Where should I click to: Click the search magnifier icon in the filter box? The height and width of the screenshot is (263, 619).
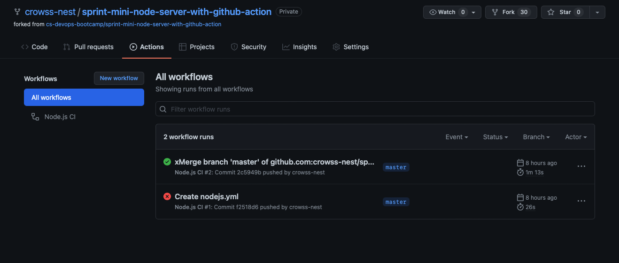tap(163, 109)
